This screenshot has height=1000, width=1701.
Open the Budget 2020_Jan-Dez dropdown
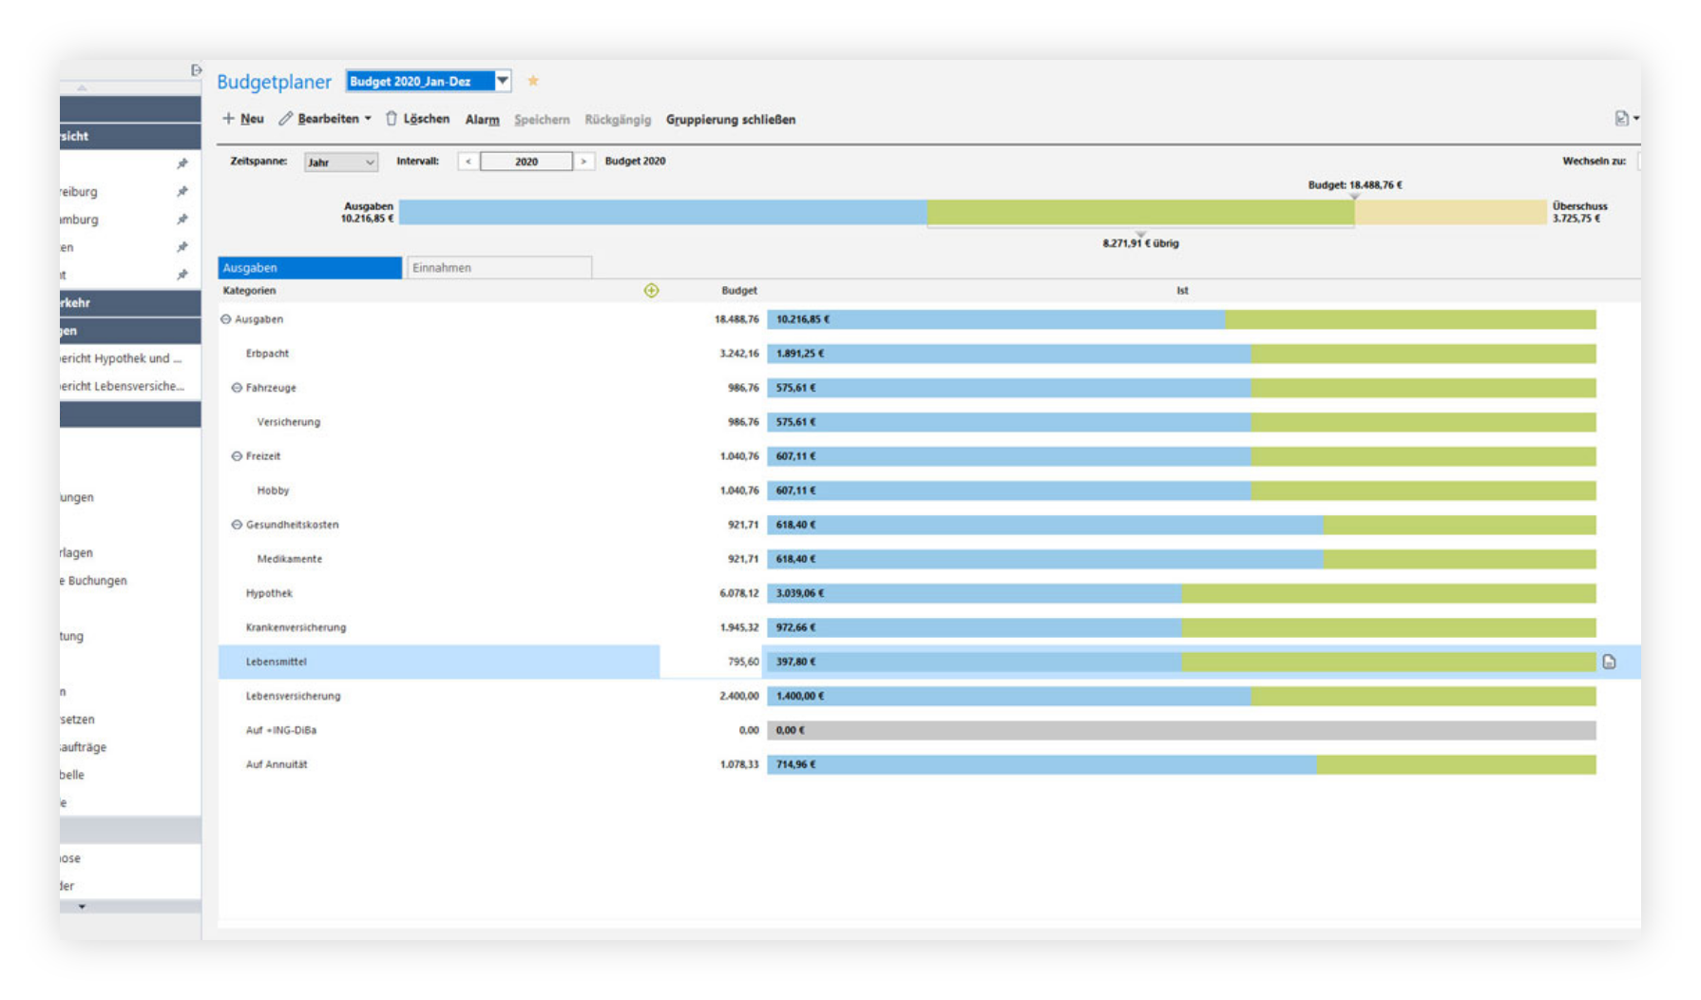pos(503,82)
